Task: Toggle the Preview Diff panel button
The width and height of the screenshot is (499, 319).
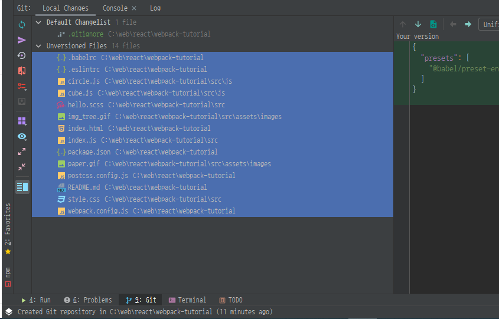Action: point(22,187)
